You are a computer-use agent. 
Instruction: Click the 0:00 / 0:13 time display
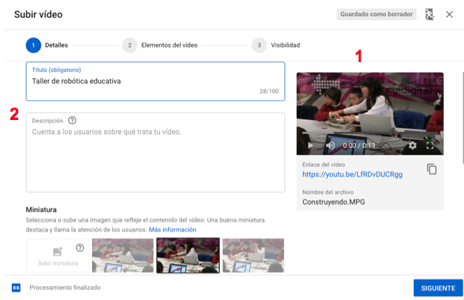359,145
